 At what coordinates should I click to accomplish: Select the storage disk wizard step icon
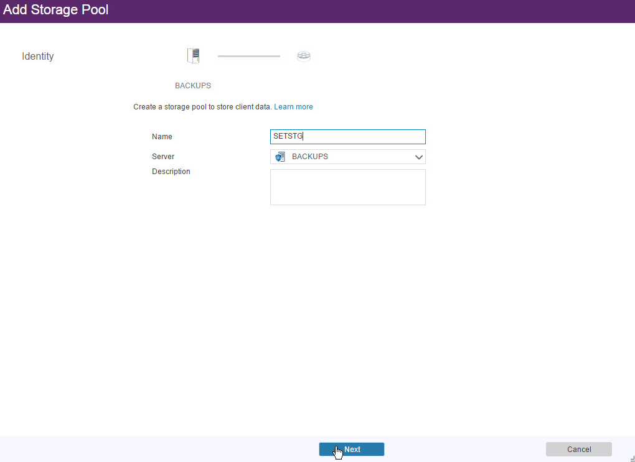303,56
